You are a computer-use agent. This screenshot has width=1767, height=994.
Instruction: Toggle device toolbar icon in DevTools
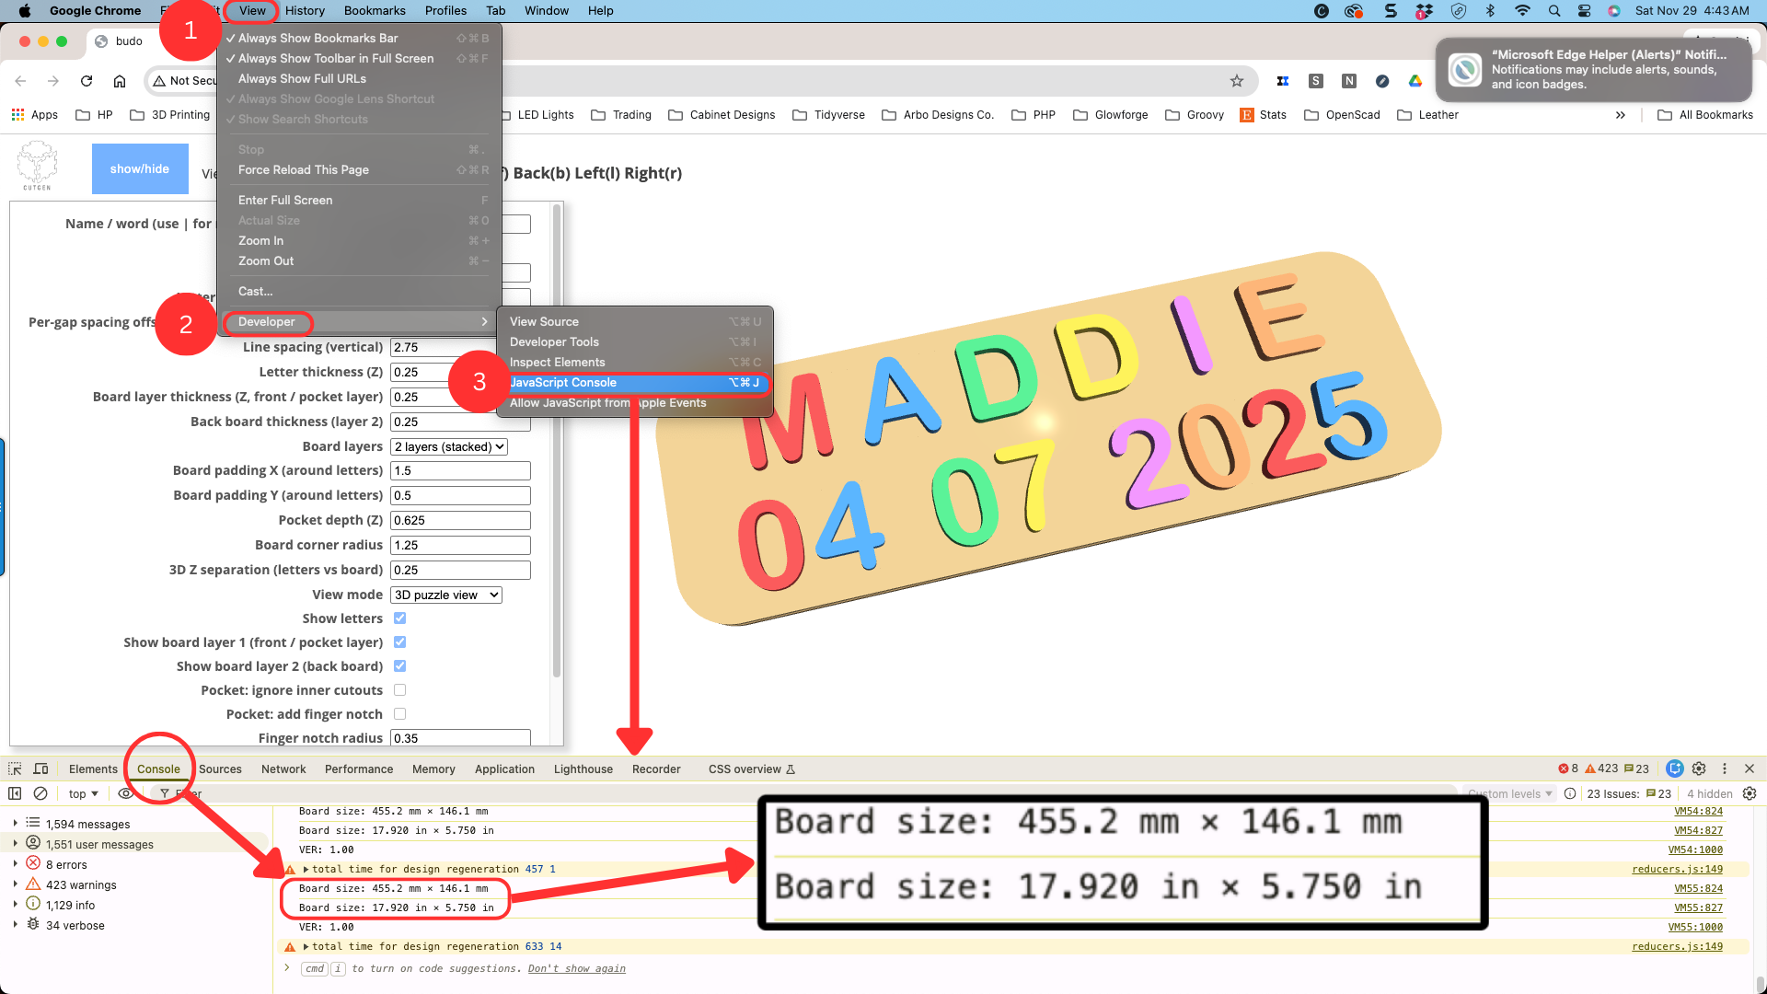point(40,769)
